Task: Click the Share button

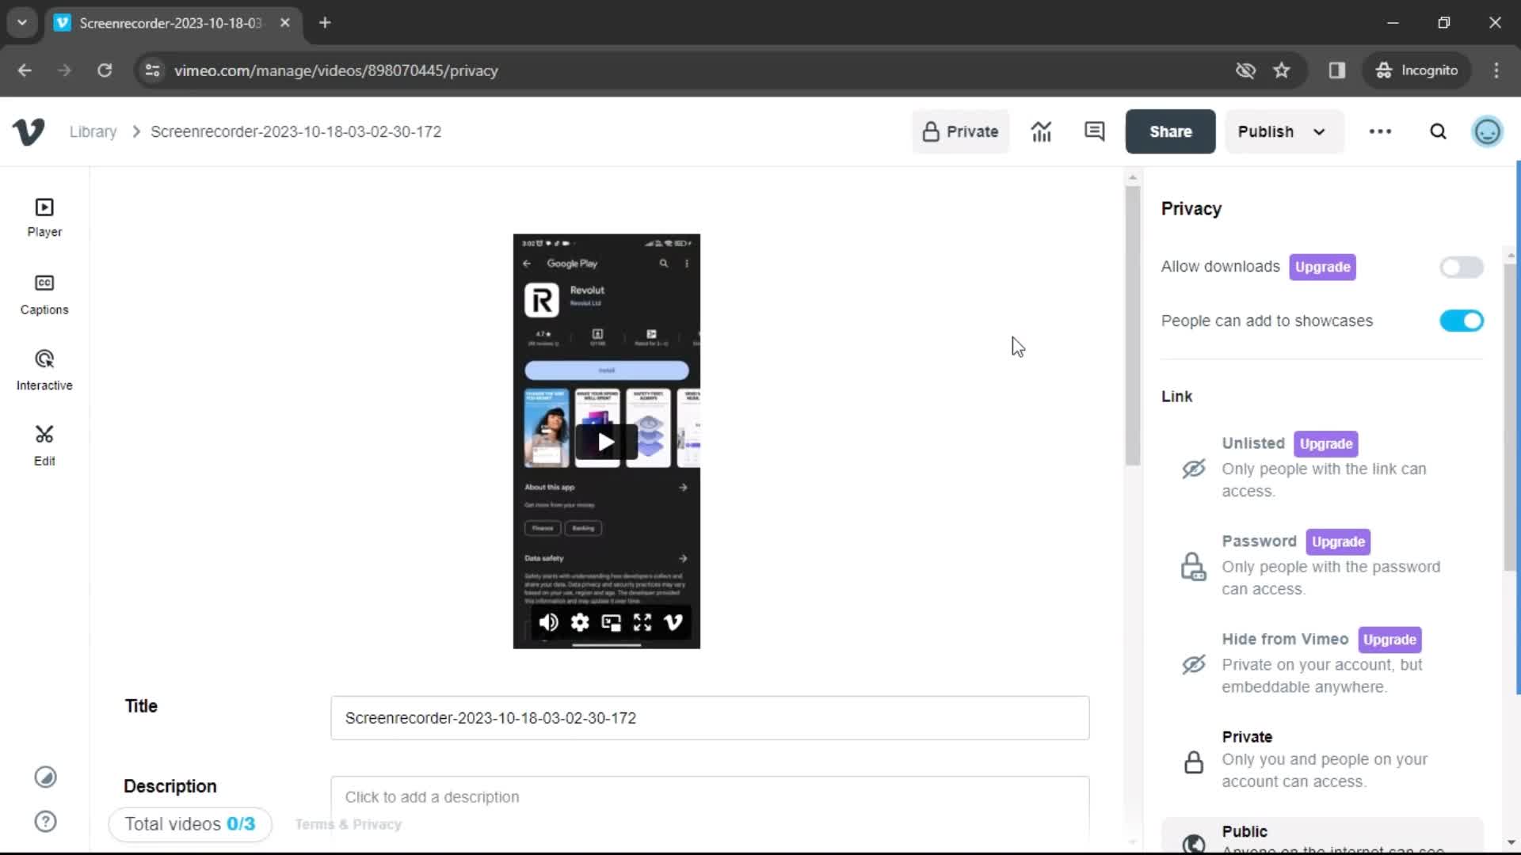Action: (1170, 131)
